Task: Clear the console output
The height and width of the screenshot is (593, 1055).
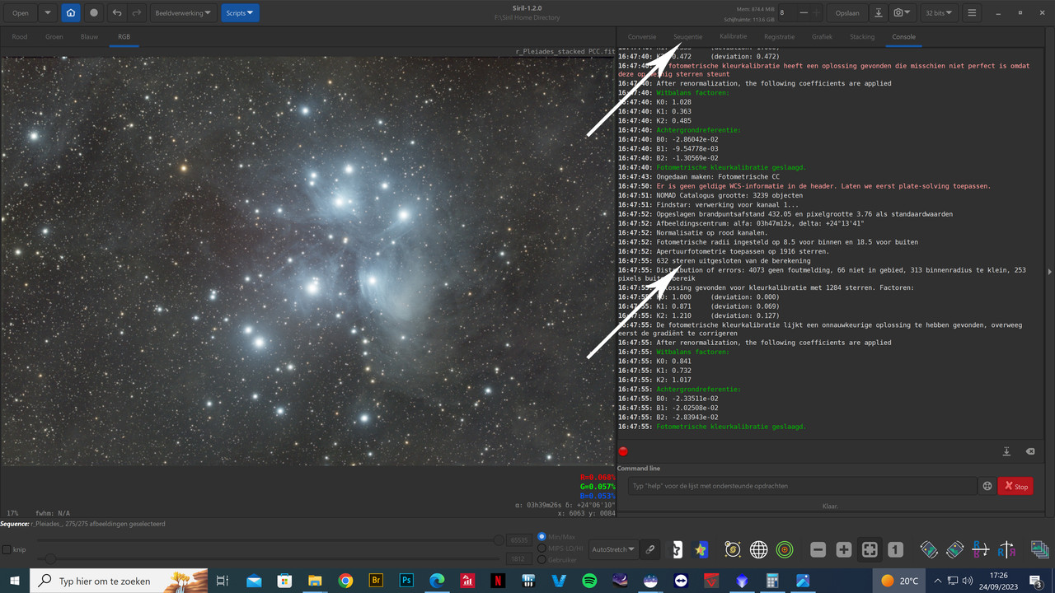Action: pyautogui.click(x=1029, y=451)
